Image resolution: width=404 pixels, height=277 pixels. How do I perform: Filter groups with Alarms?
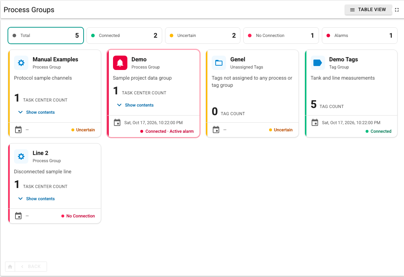pos(360,36)
